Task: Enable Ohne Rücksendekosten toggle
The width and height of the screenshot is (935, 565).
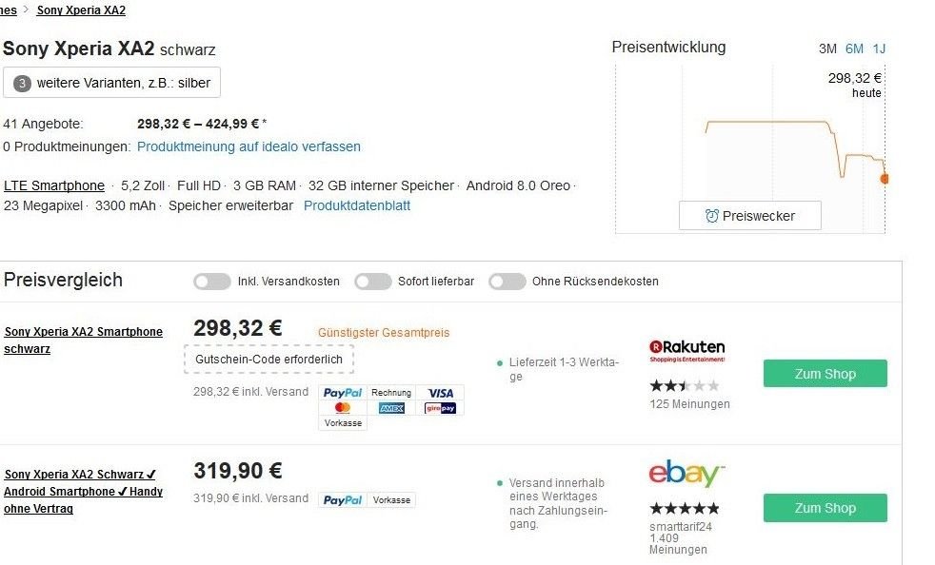Action: (507, 282)
